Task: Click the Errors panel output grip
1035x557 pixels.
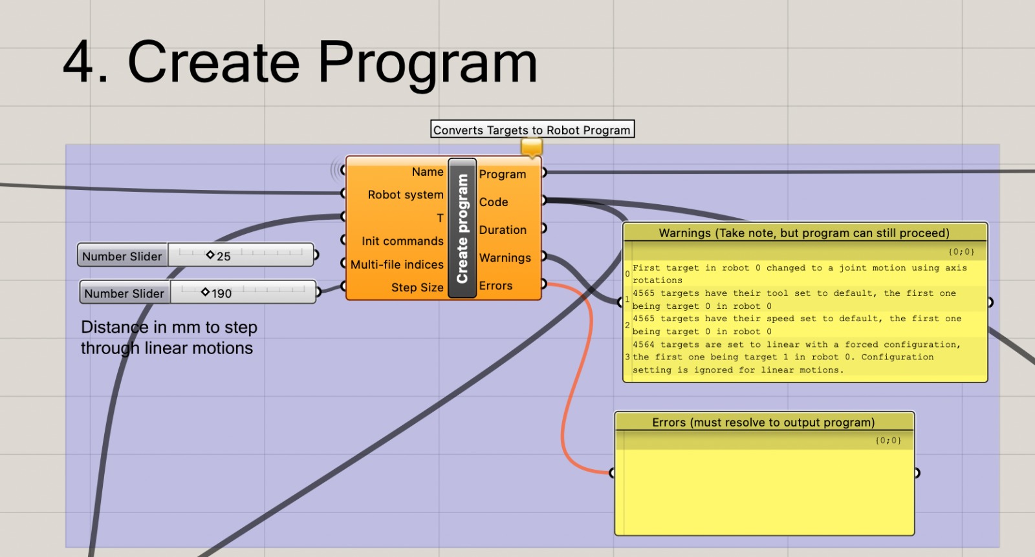Action: (917, 473)
